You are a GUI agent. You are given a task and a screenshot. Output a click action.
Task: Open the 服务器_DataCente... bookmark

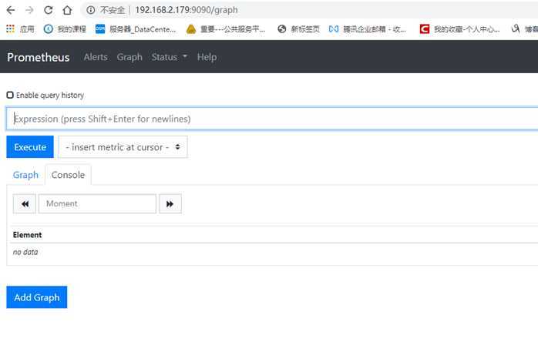tap(136, 29)
